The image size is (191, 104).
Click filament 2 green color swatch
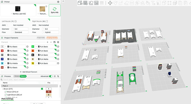click(33, 47)
